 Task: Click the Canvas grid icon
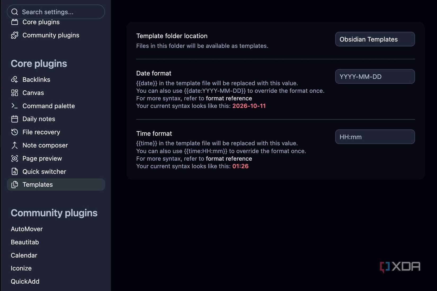coord(15,93)
